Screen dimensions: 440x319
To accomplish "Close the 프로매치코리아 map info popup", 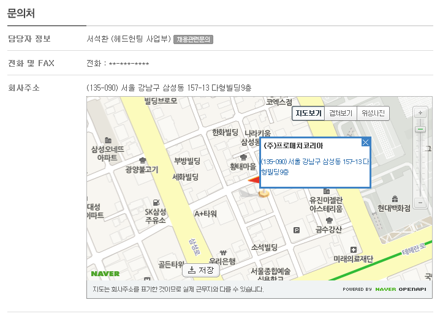I will point(365,143).
